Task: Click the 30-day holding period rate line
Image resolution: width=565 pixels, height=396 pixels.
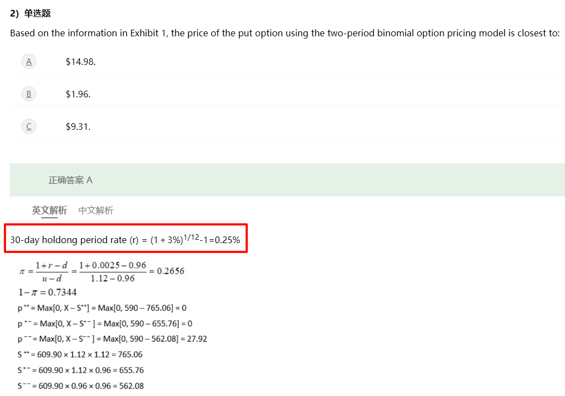Action: (125, 240)
